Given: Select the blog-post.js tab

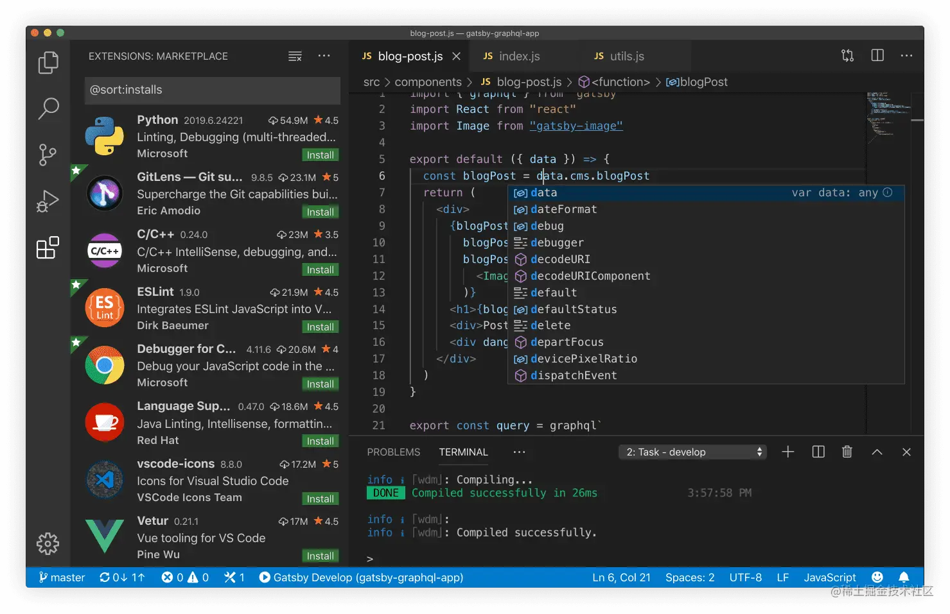Looking at the screenshot, I should (410, 56).
